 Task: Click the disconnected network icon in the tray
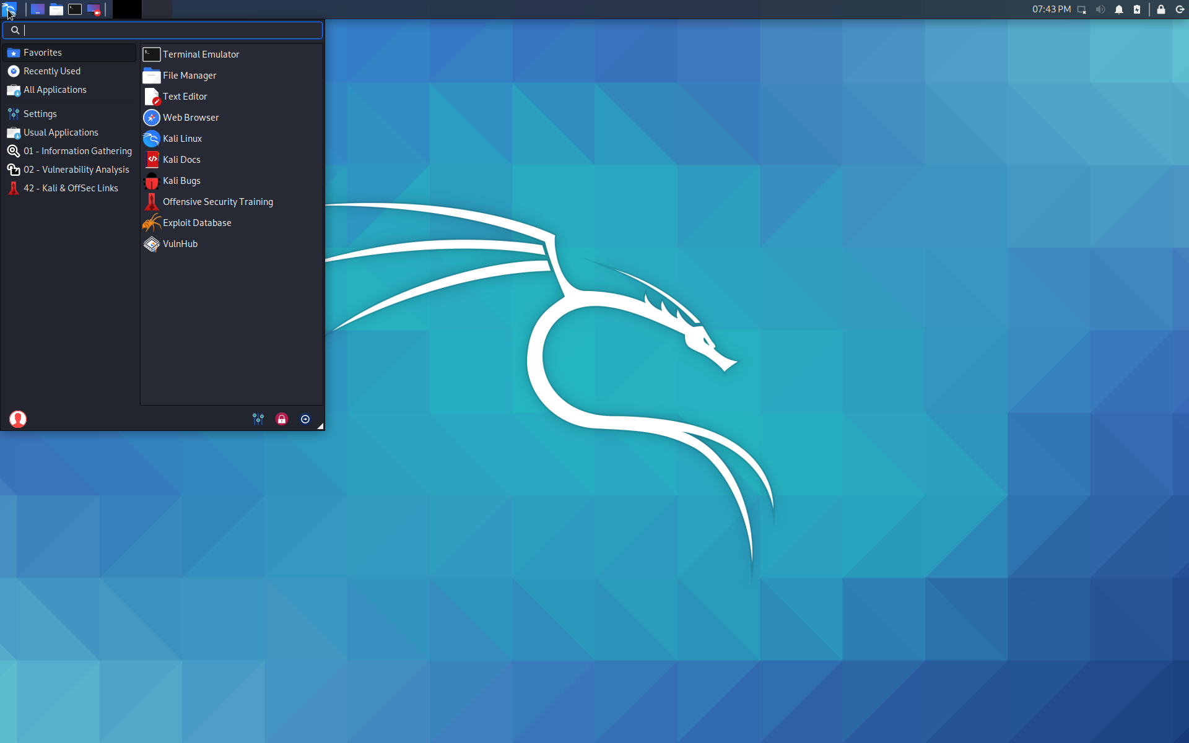[1082, 9]
